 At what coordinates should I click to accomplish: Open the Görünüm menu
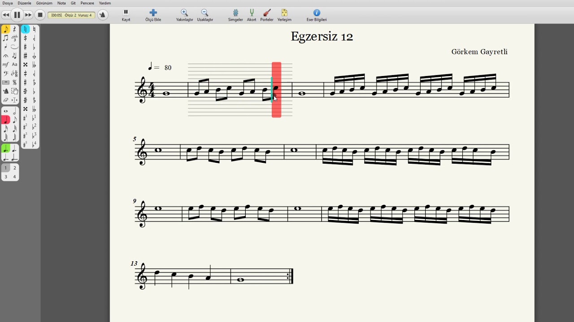(x=45, y=3)
